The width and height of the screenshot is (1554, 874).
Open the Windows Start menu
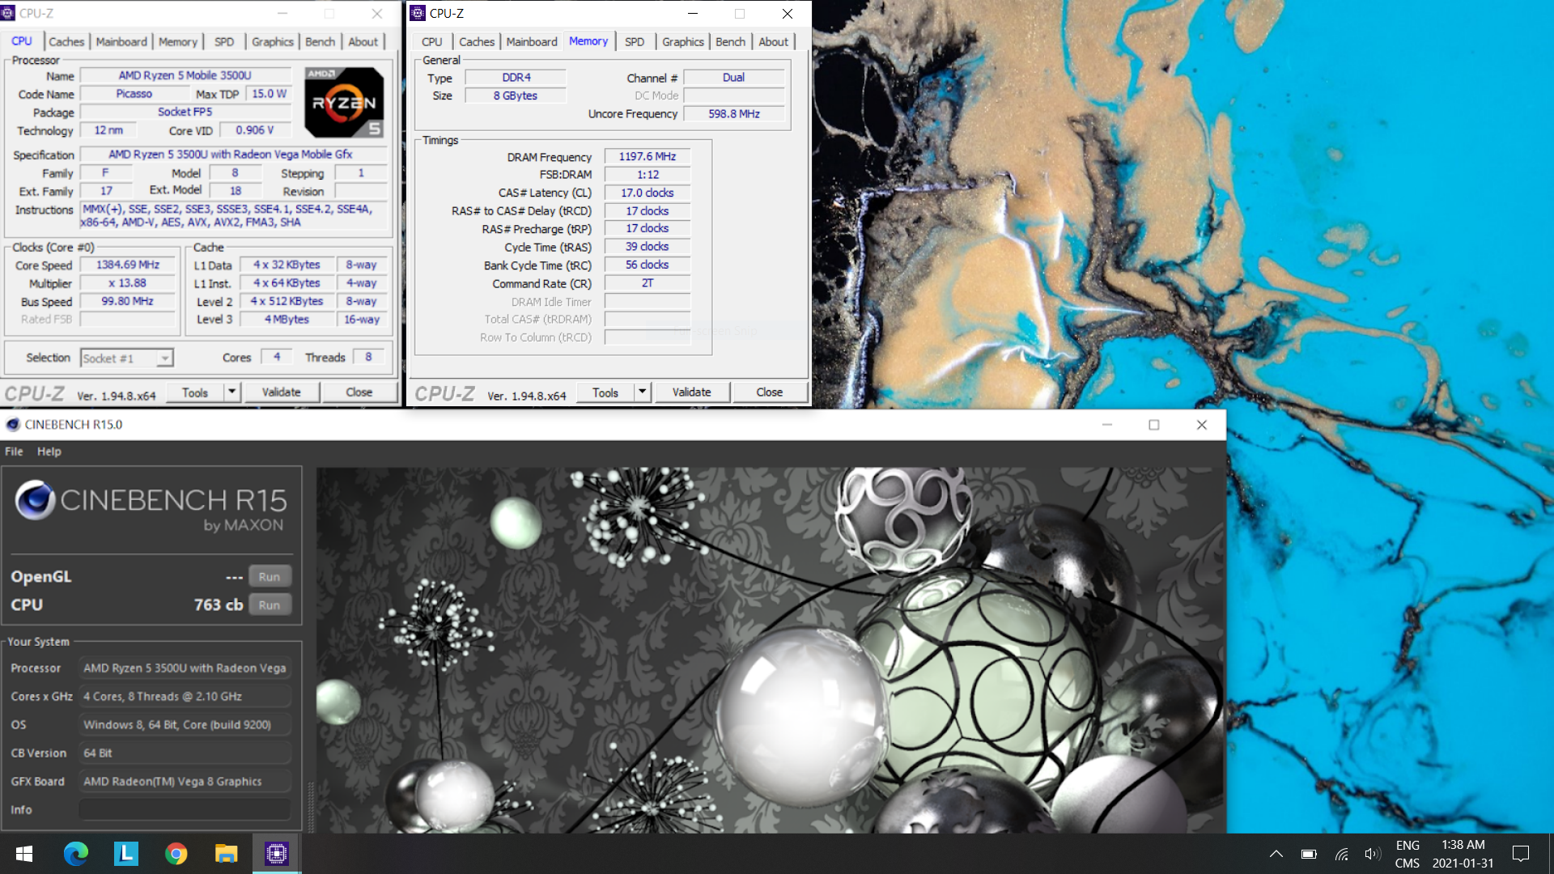24,854
